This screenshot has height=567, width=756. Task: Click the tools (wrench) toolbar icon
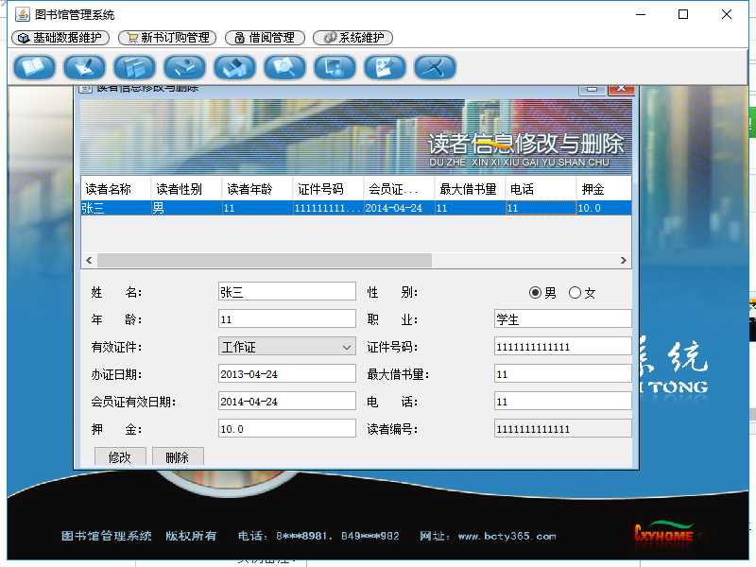(435, 68)
